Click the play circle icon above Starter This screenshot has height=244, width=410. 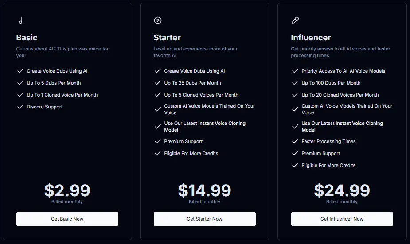[157, 20]
